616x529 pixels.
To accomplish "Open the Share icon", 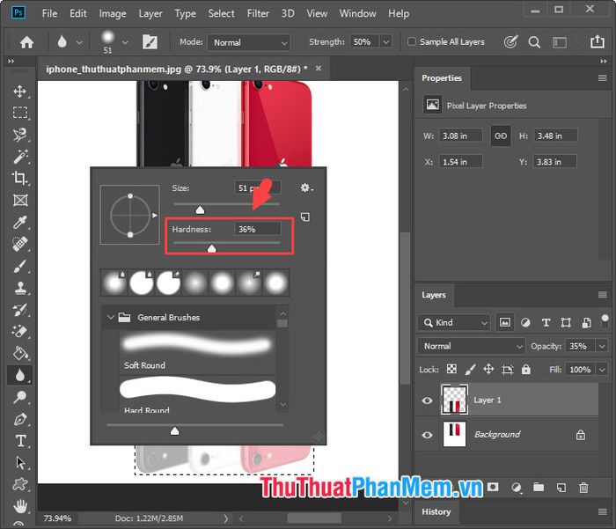I will 598,41.
